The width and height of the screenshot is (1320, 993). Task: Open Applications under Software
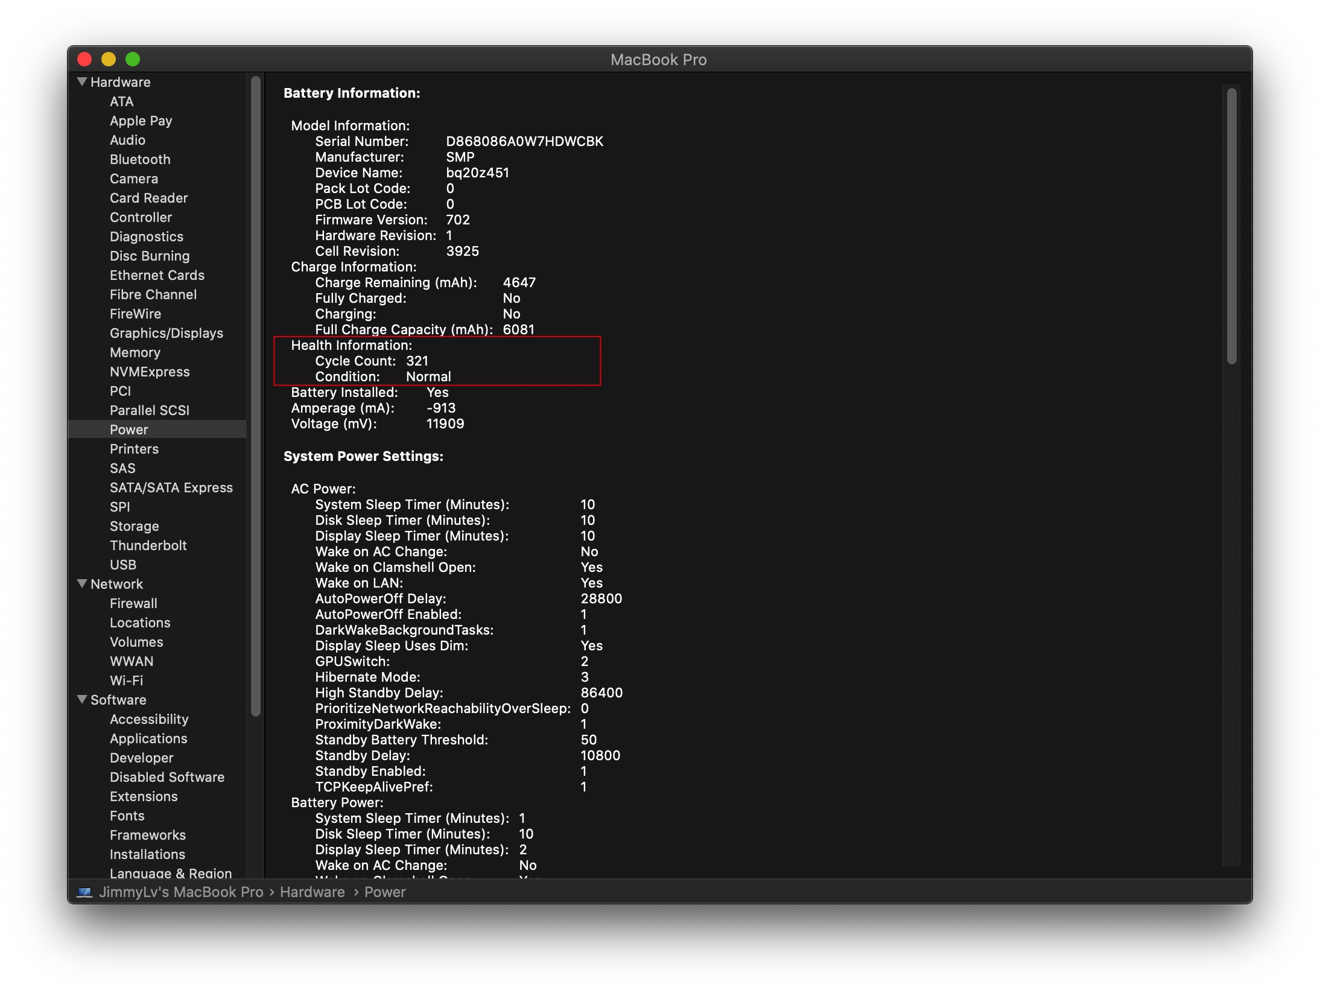click(x=148, y=738)
